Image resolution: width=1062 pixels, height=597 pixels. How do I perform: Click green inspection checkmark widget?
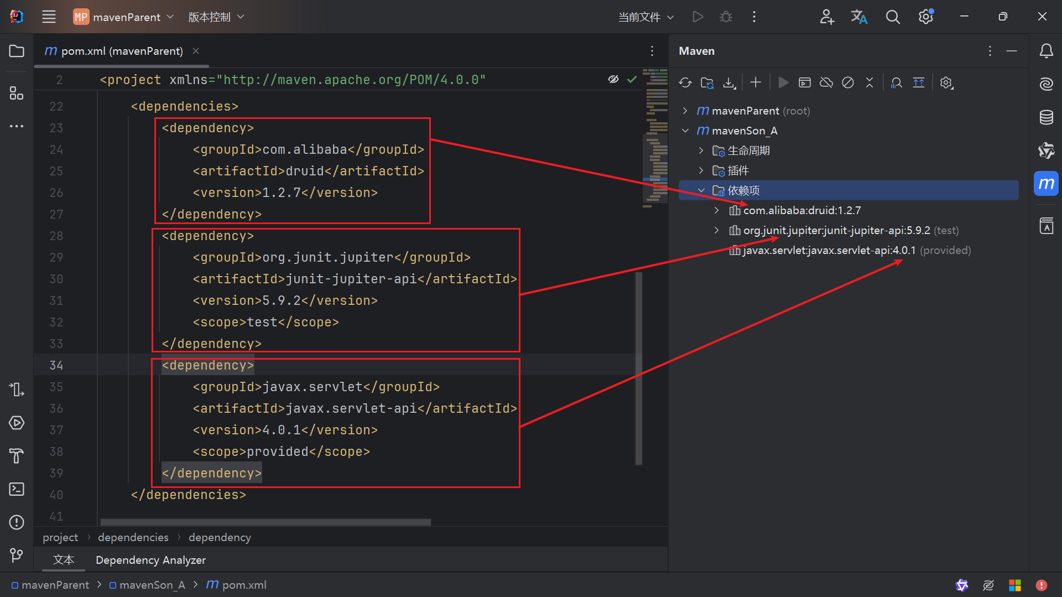(x=632, y=80)
